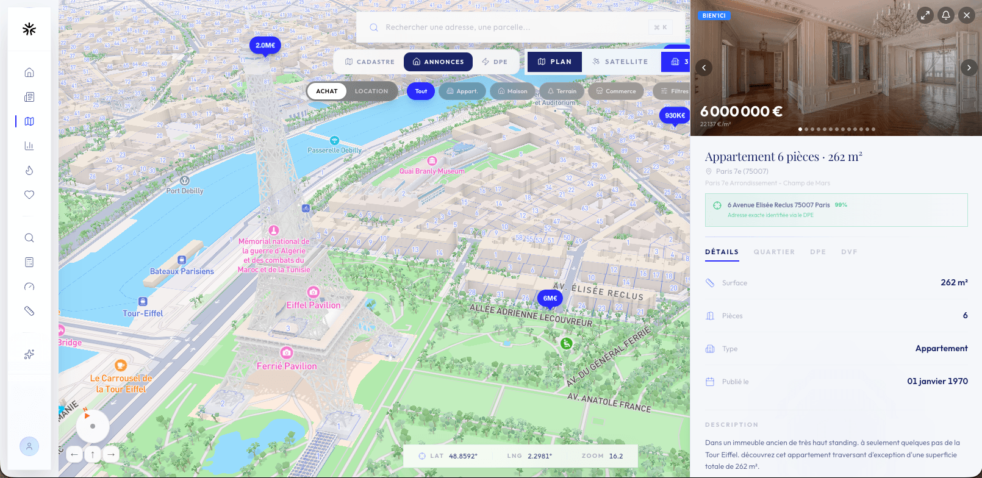982x478 pixels.
Task: Open the DPE tab in listing panel
Action: point(818,252)
